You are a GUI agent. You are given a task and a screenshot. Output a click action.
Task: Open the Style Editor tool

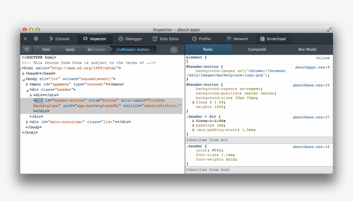tap(165, 39)
